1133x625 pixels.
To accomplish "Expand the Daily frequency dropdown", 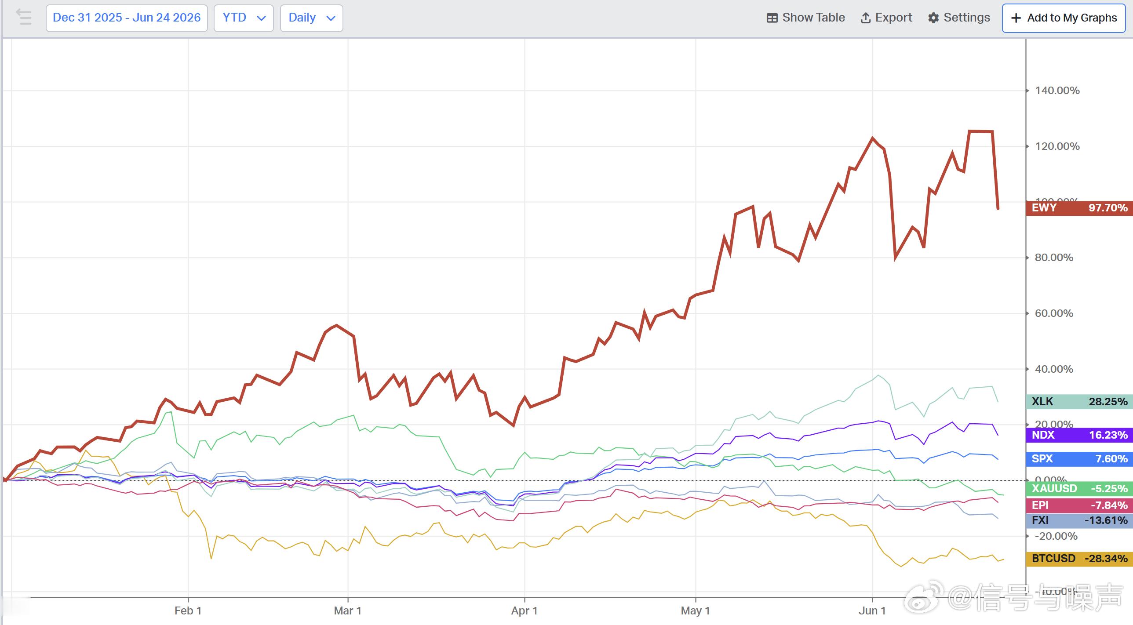I will coord(311,18).
